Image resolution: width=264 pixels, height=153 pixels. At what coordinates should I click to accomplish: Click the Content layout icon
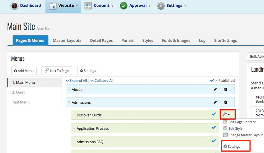point(88,6)
